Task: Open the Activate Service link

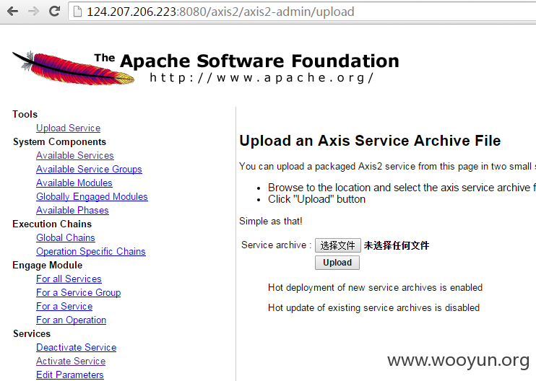Action: 71,361
